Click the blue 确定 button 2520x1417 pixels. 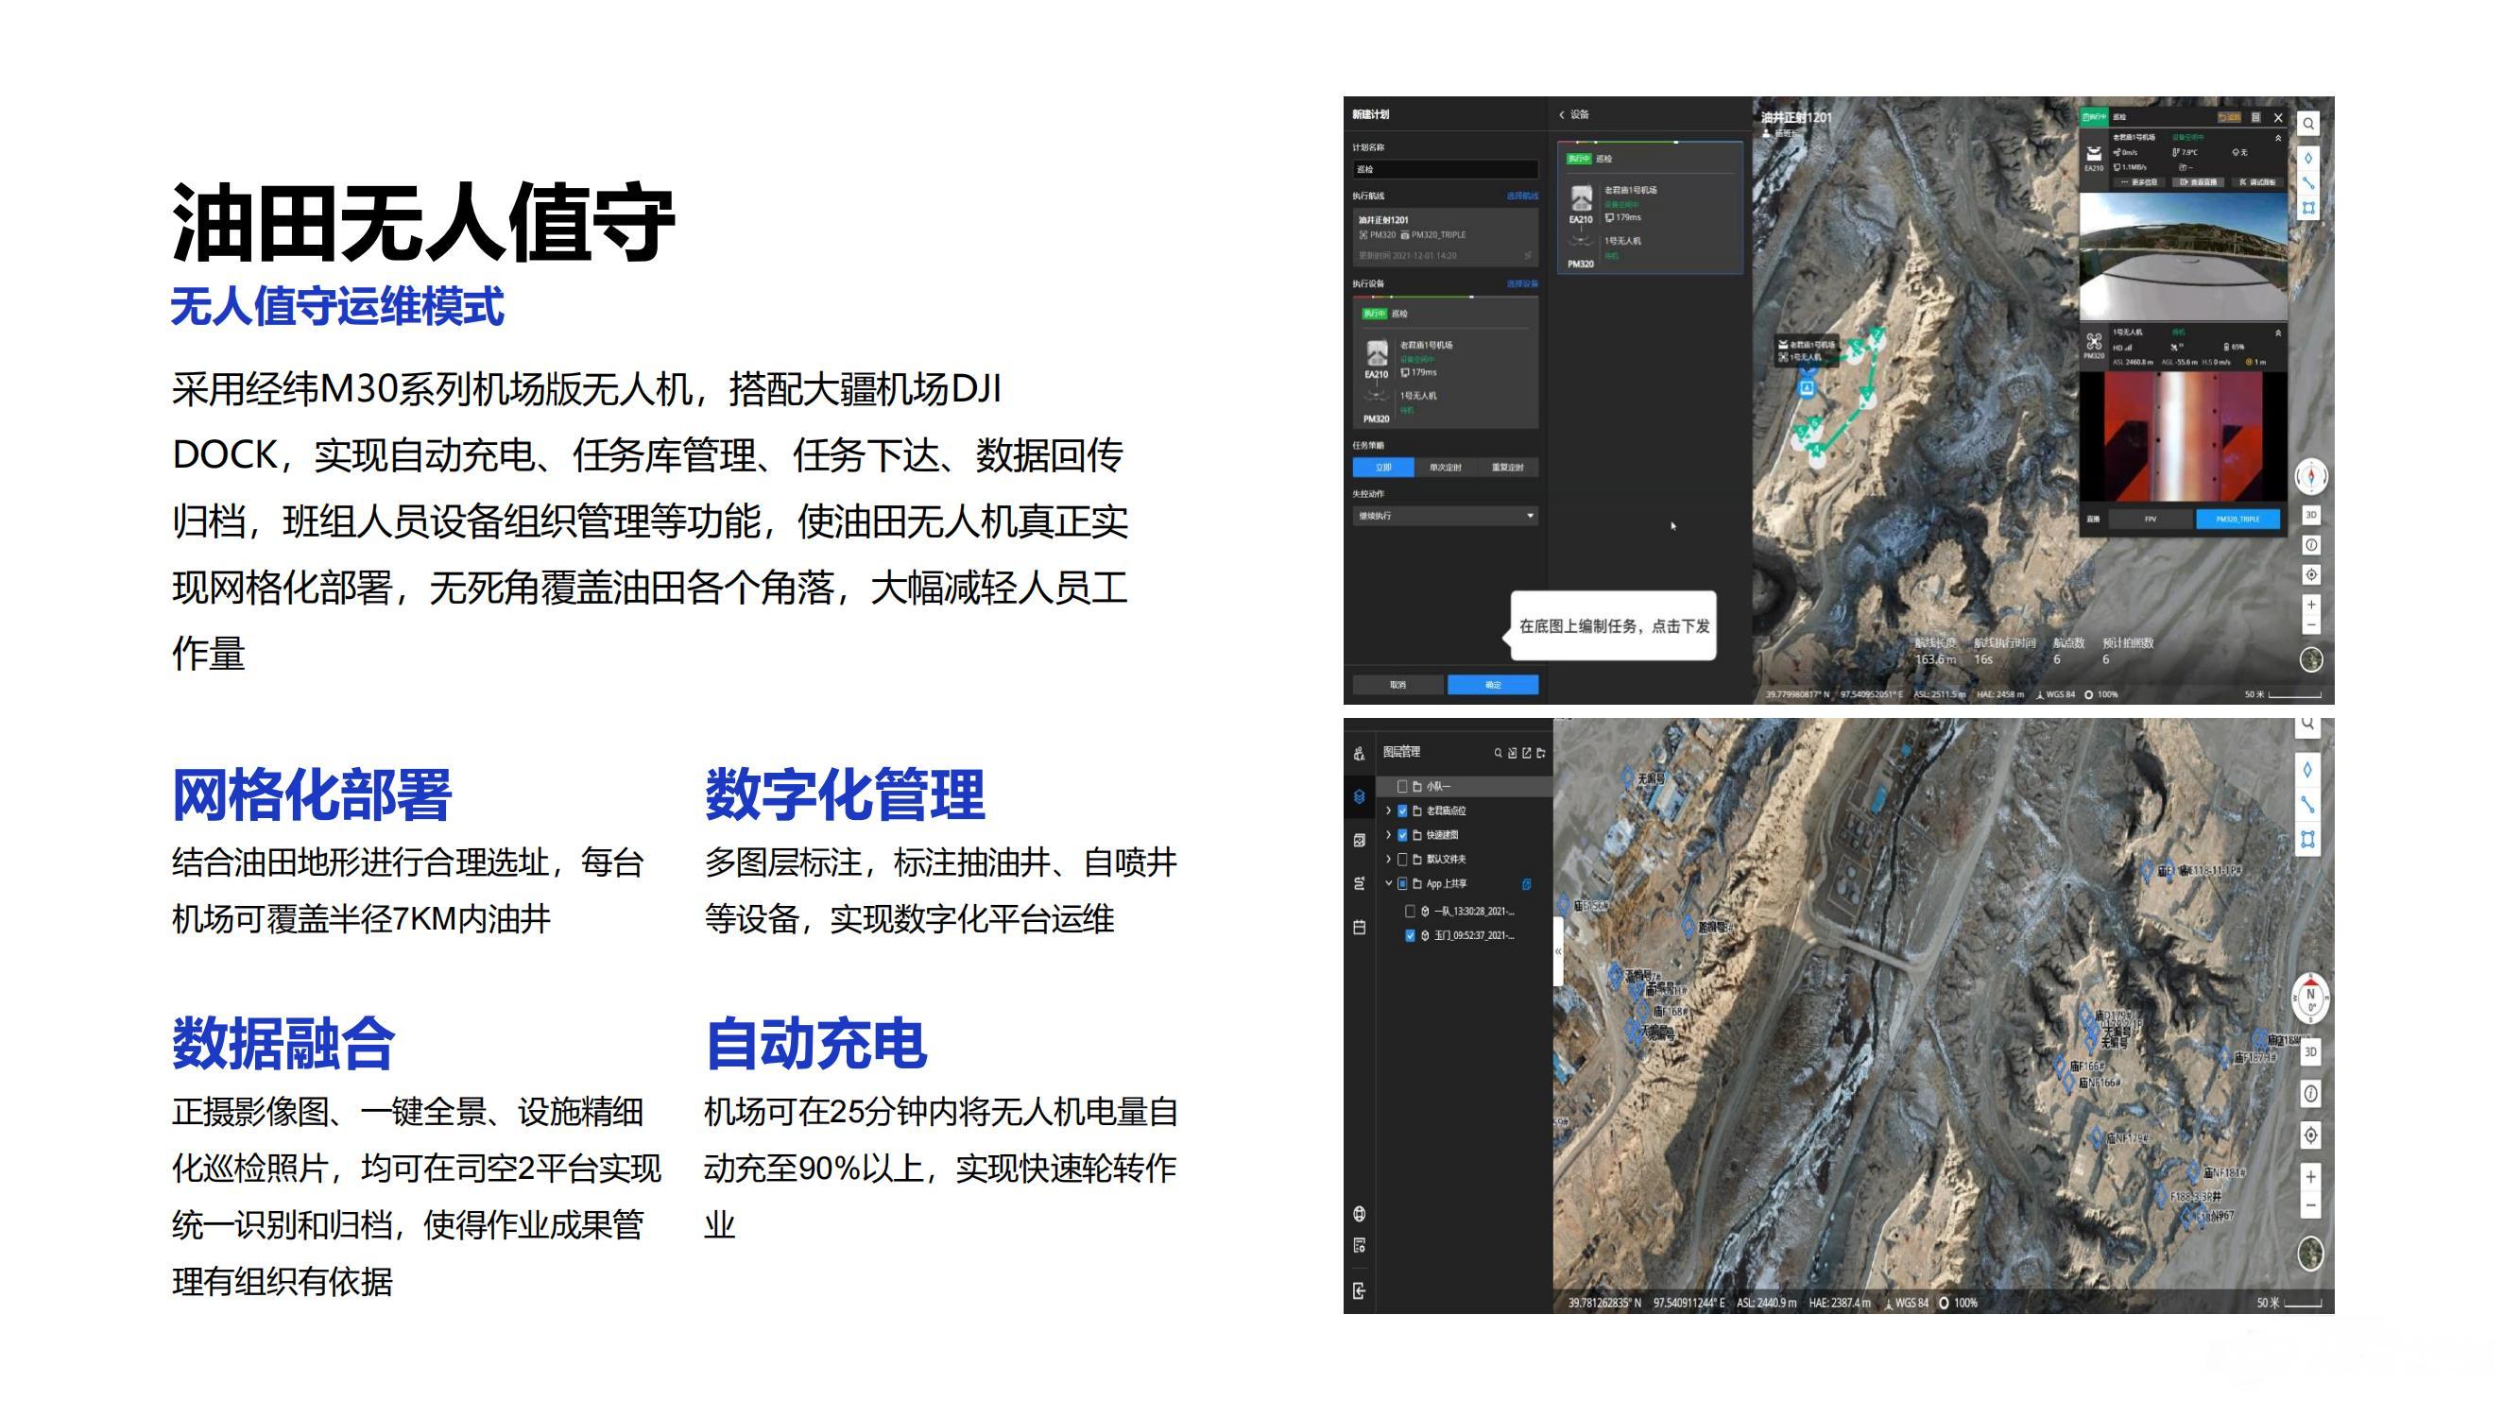1493,685
